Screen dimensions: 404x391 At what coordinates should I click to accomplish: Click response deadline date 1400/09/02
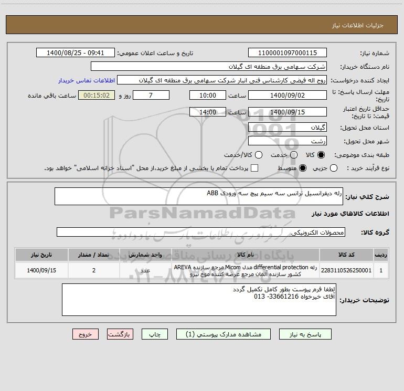[x=288, y=95]
